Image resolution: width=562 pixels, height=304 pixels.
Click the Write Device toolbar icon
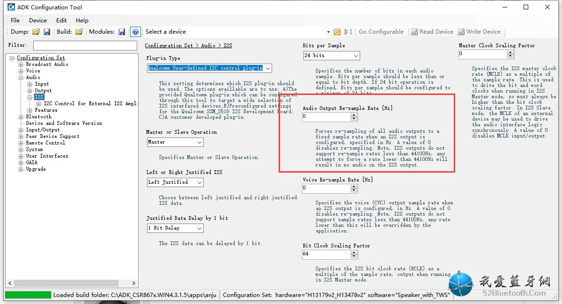pos(461,32)
